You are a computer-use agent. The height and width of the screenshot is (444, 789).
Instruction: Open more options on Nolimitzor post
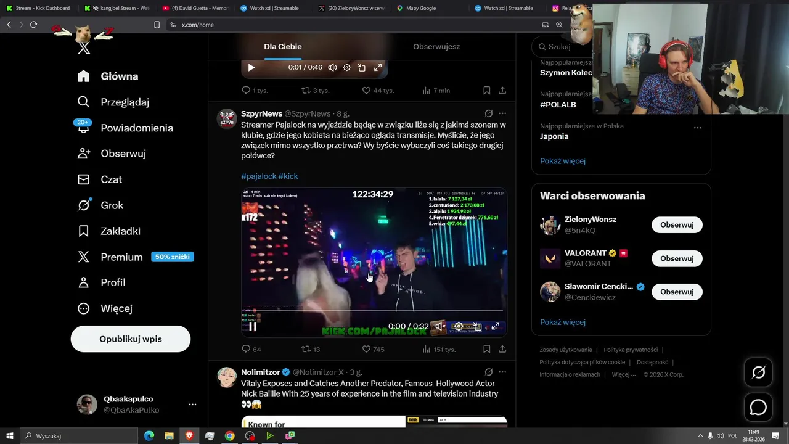click(502, 372)
